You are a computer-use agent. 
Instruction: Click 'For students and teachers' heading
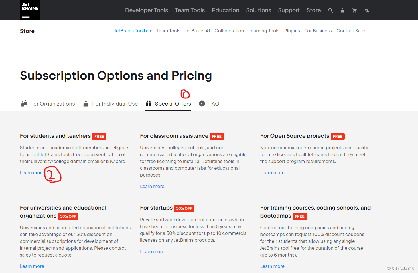pos(55,136)
